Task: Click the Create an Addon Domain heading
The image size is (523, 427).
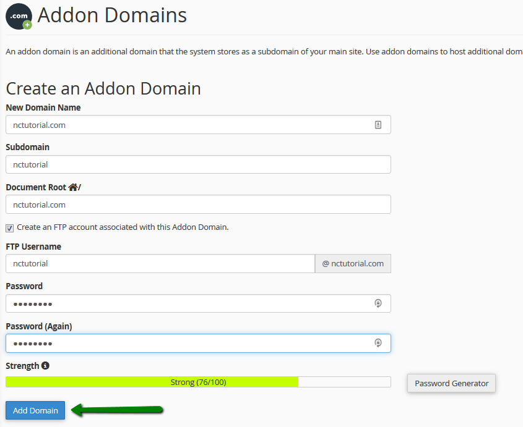Action: coord(103,88)
